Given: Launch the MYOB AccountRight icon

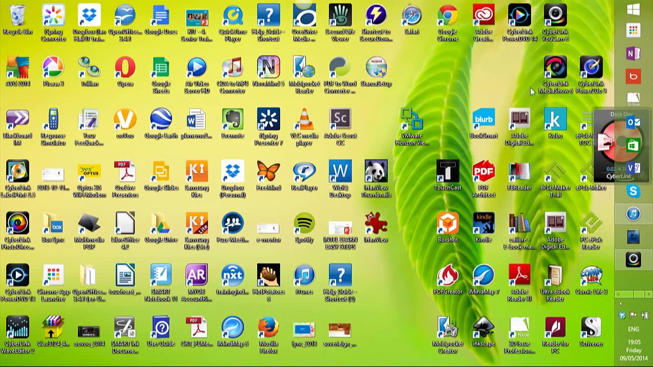Looking at the screenshot, I should [x=197, y=275].
